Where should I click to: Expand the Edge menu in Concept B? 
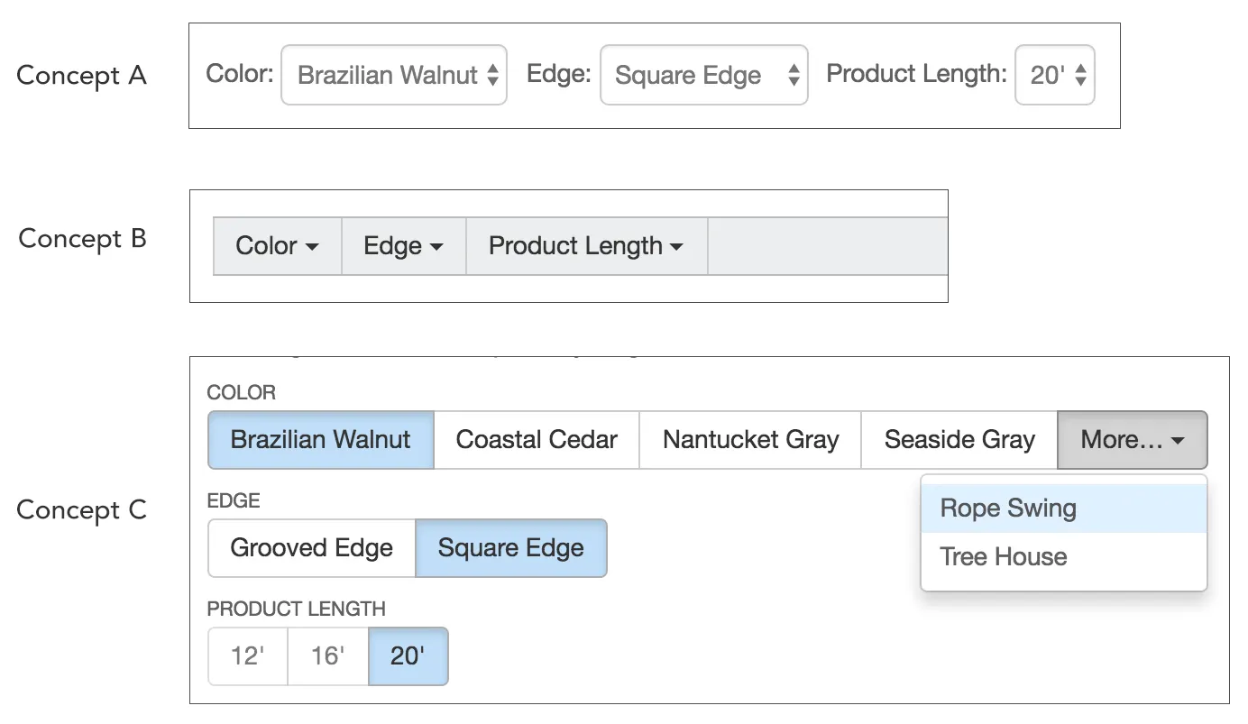(x=403, y=246)
